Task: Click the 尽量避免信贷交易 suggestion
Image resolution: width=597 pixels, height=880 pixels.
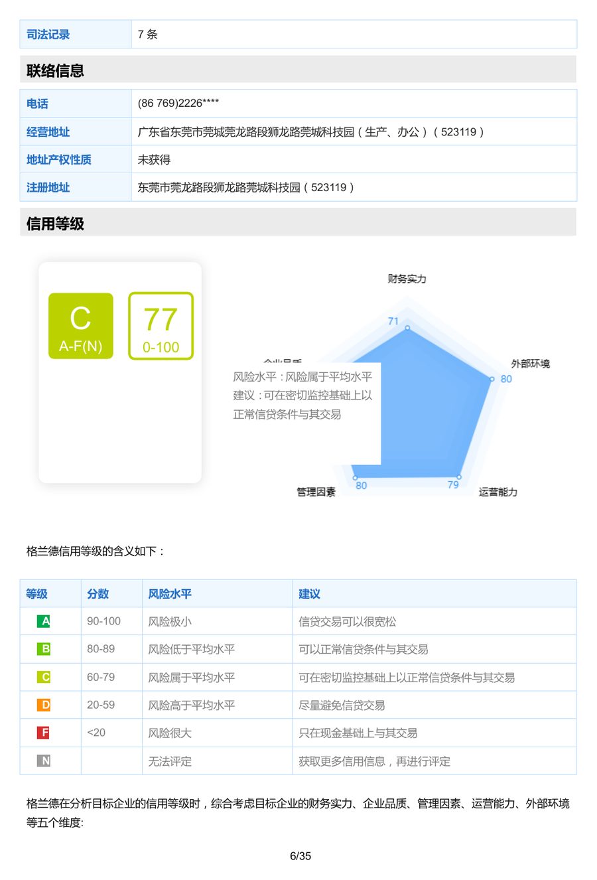Action: [x=342, y=705]
